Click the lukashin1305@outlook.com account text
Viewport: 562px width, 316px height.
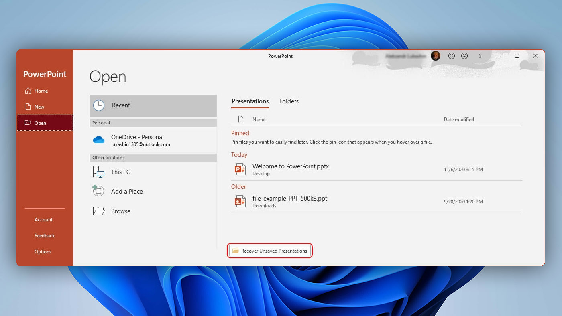(140, 144)
